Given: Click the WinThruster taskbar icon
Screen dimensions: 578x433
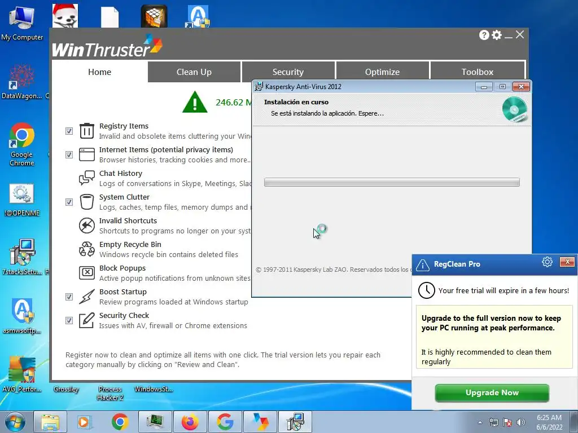Looking at the screenshot, I should (260, 422).
